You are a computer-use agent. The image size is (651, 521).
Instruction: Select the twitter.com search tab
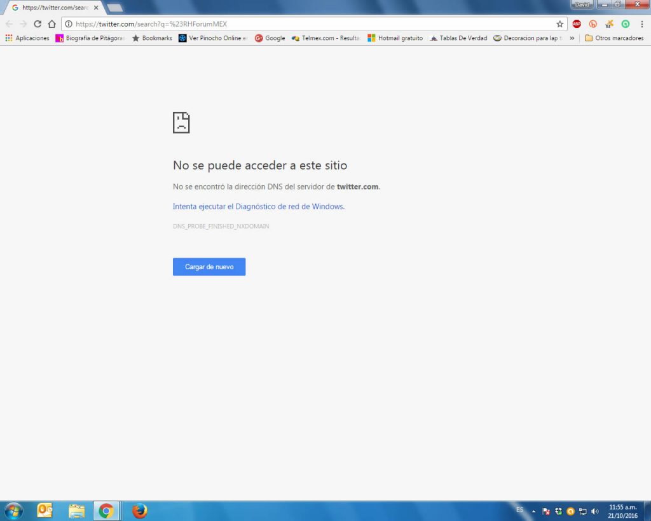pos(54,8)
